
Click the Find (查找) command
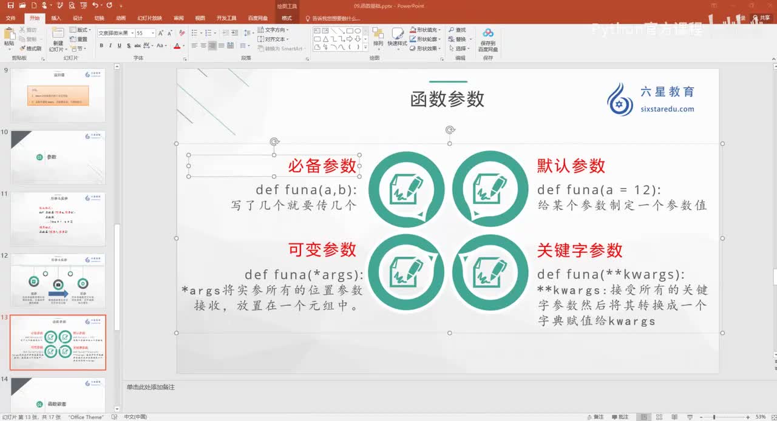point(458,30)
